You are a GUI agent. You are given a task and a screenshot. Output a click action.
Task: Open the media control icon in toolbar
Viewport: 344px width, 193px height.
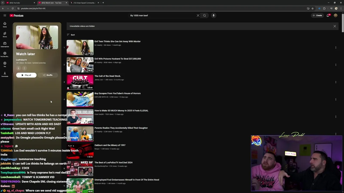pos(331,8)
